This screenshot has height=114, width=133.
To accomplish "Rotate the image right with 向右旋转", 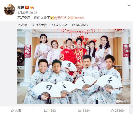I will [x=80, y=25].
